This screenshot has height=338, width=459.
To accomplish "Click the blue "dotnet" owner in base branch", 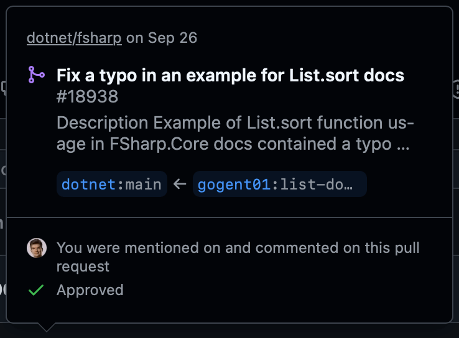I will [x=89, y=184].
